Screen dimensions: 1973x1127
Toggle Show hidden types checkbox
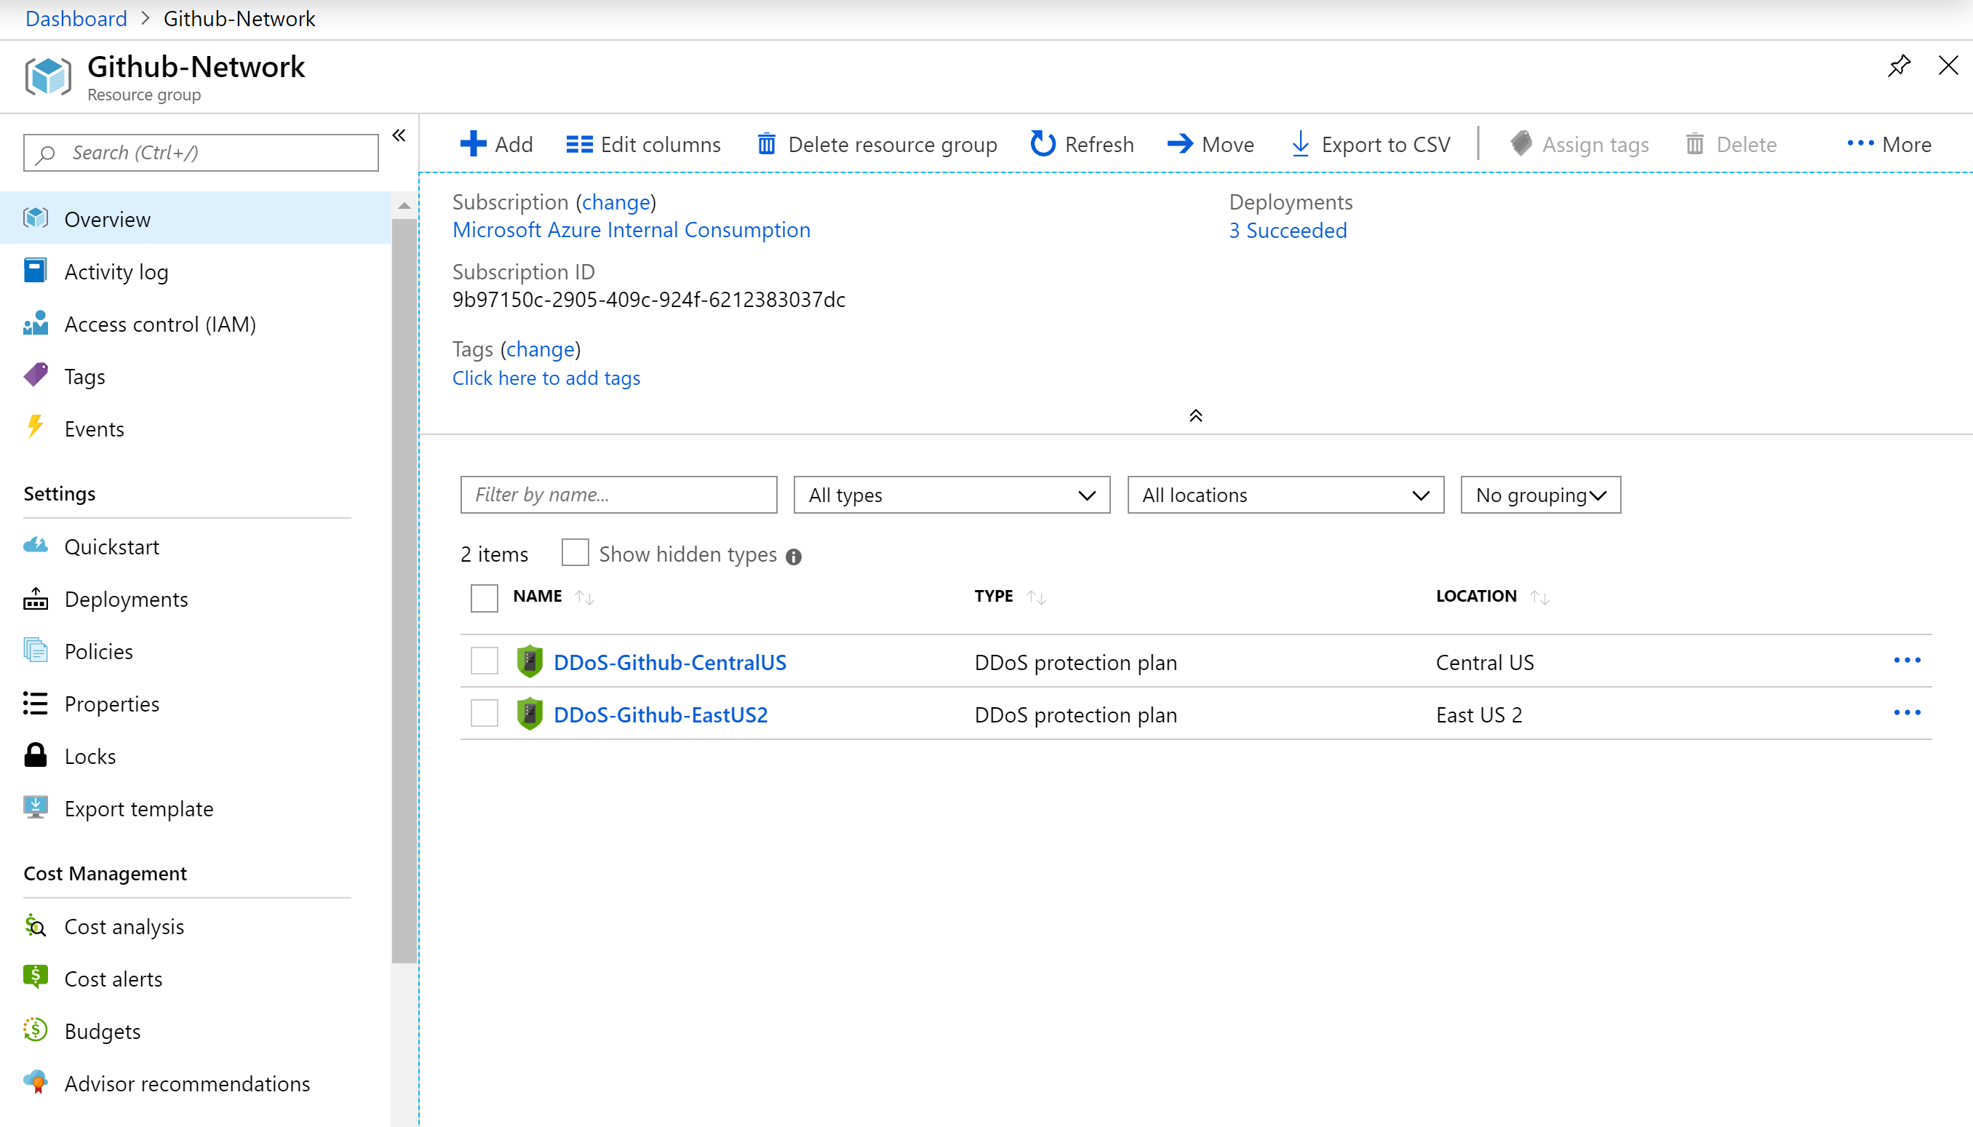(x=575, y=553)
